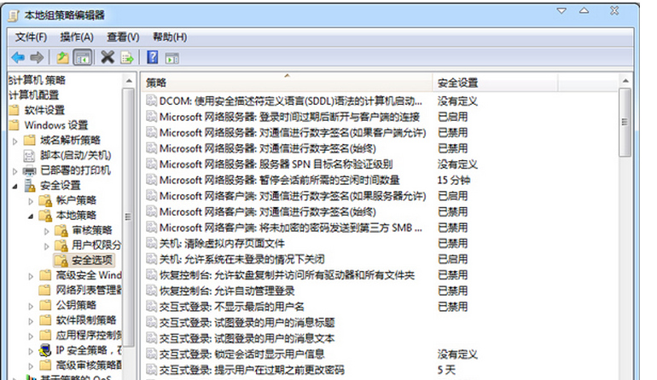Select 交互式登录: 提示用户在过期之前更改密码 policy
This screenshot has width=657, height=380.
coord(252,370)
